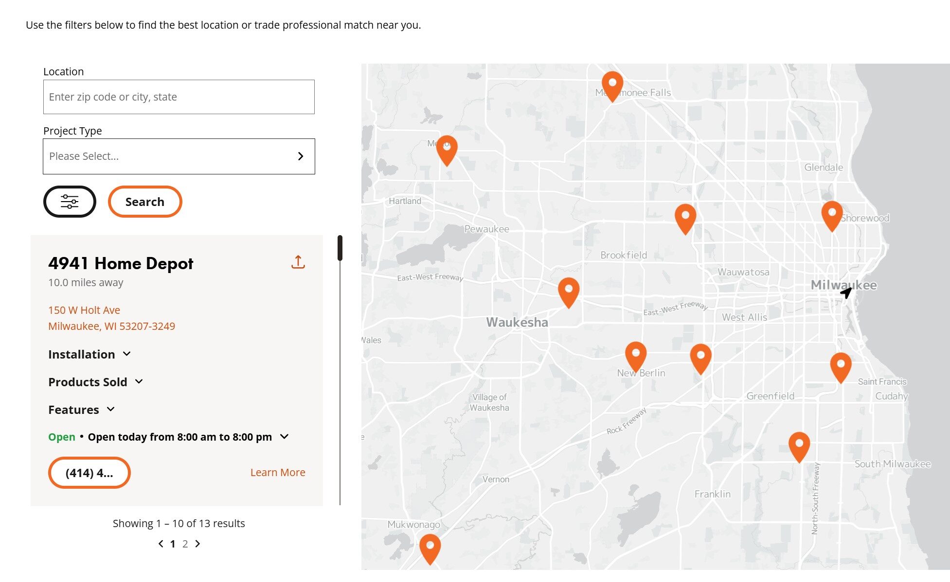Image resolution: width=950 pixels, height=582 pixels.
Task: Click the Pewaukee map label
Action: point(486,229)
